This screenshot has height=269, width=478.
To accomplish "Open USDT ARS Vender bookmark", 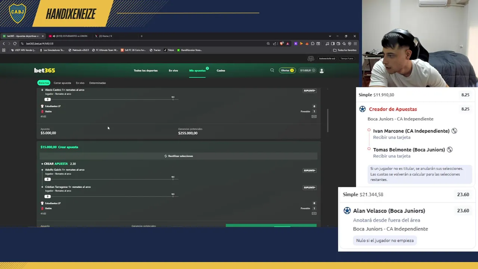I will pos(24,50).
